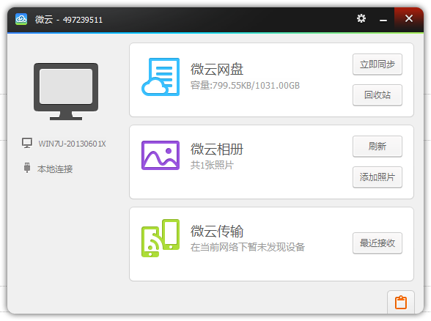Click the large computer monitor image
Viewport: 431px width, 321px height.
click(x=66, y=92)
